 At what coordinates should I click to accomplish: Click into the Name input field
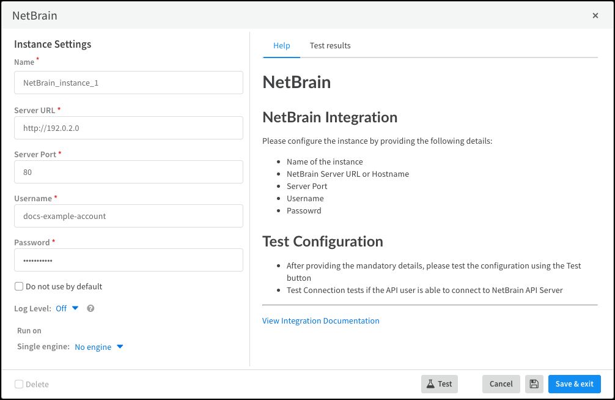(128, 83)
